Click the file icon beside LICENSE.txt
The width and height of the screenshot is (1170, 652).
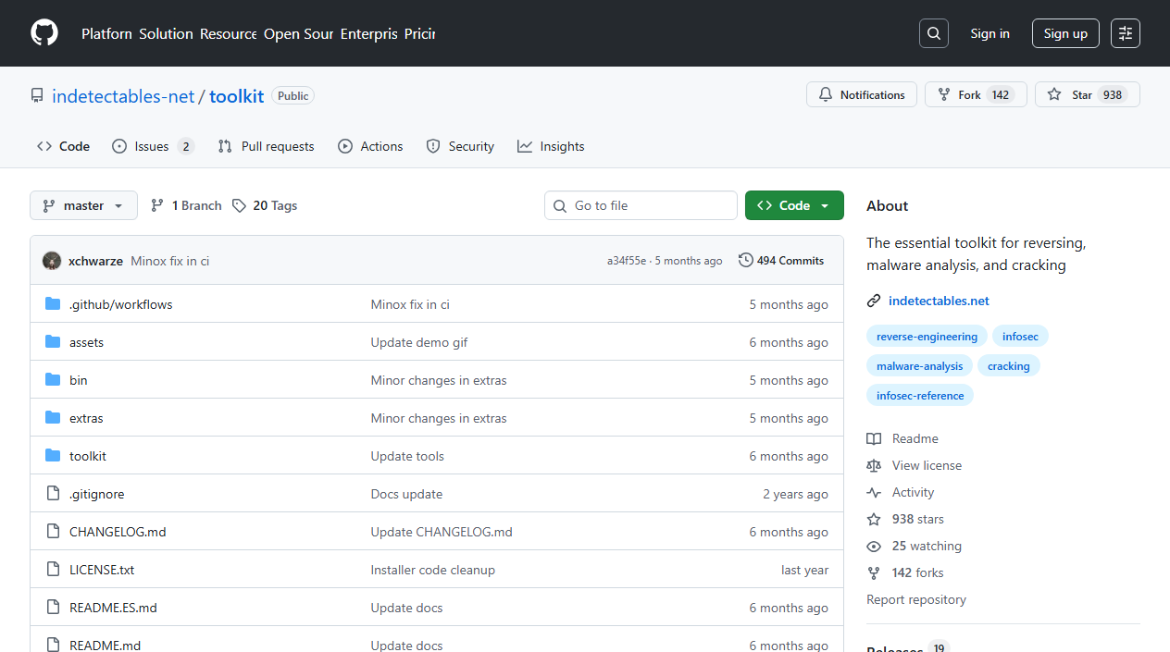[53, 570]
